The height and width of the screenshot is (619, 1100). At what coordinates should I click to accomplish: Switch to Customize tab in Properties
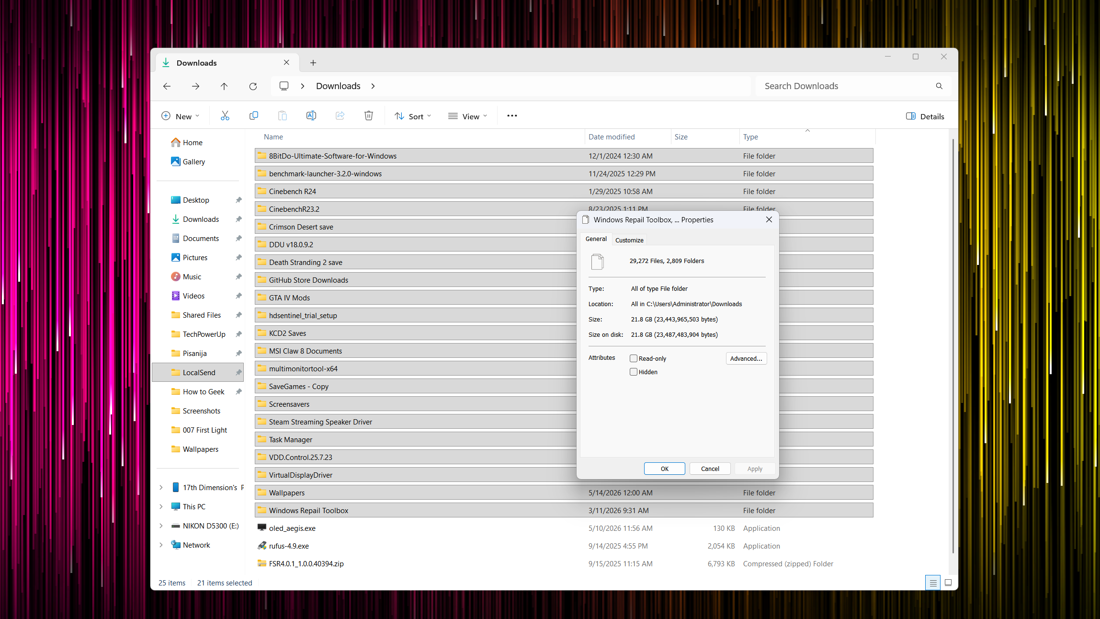click(x=629, y=240)
